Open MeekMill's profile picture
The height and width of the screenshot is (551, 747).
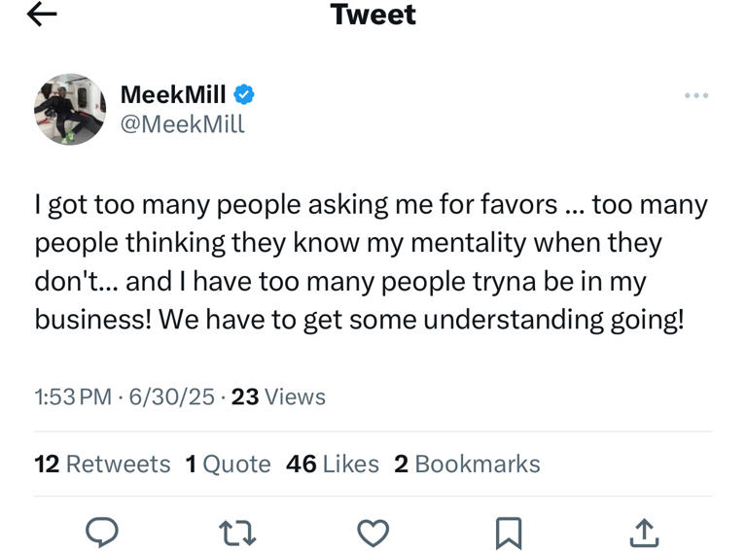tap(70, 109)
